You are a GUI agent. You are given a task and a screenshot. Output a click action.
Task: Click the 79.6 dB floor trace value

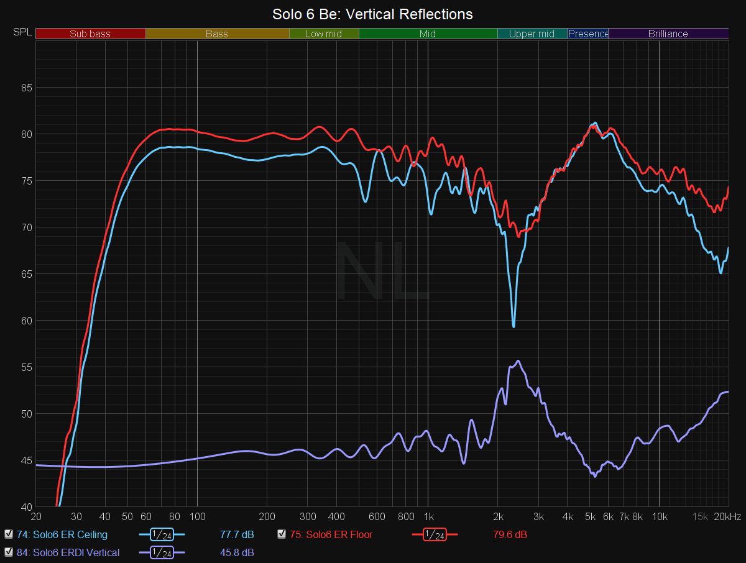coord(510,534)
